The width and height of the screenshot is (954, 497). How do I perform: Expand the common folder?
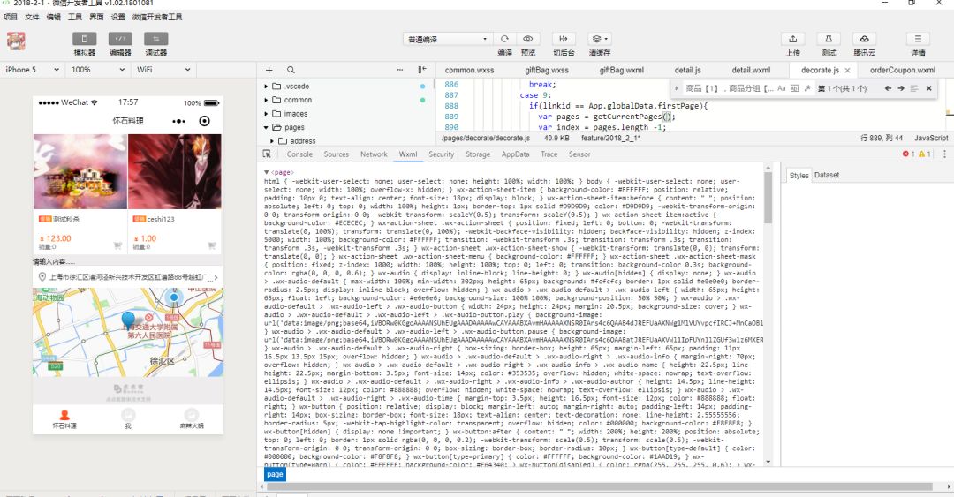[266, 100]
